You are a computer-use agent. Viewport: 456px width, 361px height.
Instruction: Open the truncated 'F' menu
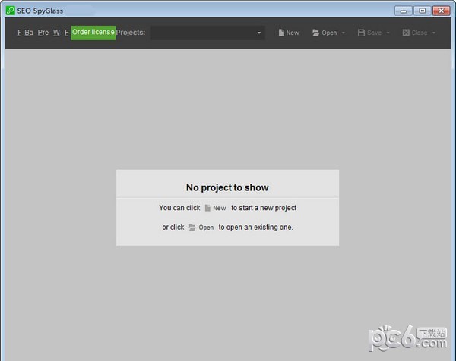tap(19, 33)
